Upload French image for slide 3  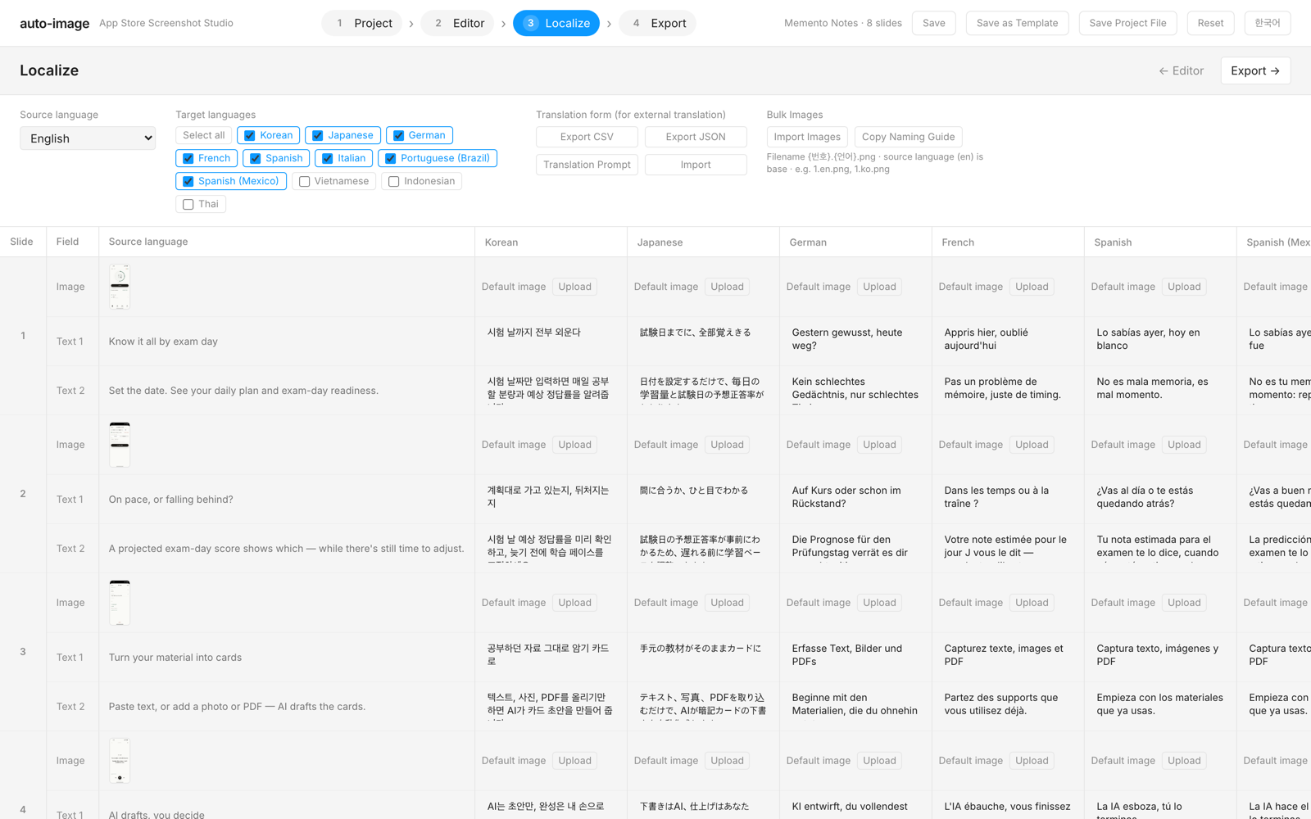point(1032,603)
